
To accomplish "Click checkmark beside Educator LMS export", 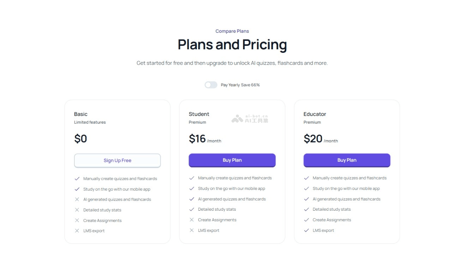I will tap(306, 230).
